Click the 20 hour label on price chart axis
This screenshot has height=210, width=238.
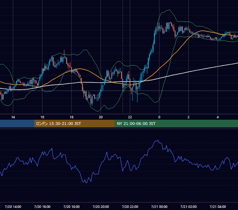[101, 117]
